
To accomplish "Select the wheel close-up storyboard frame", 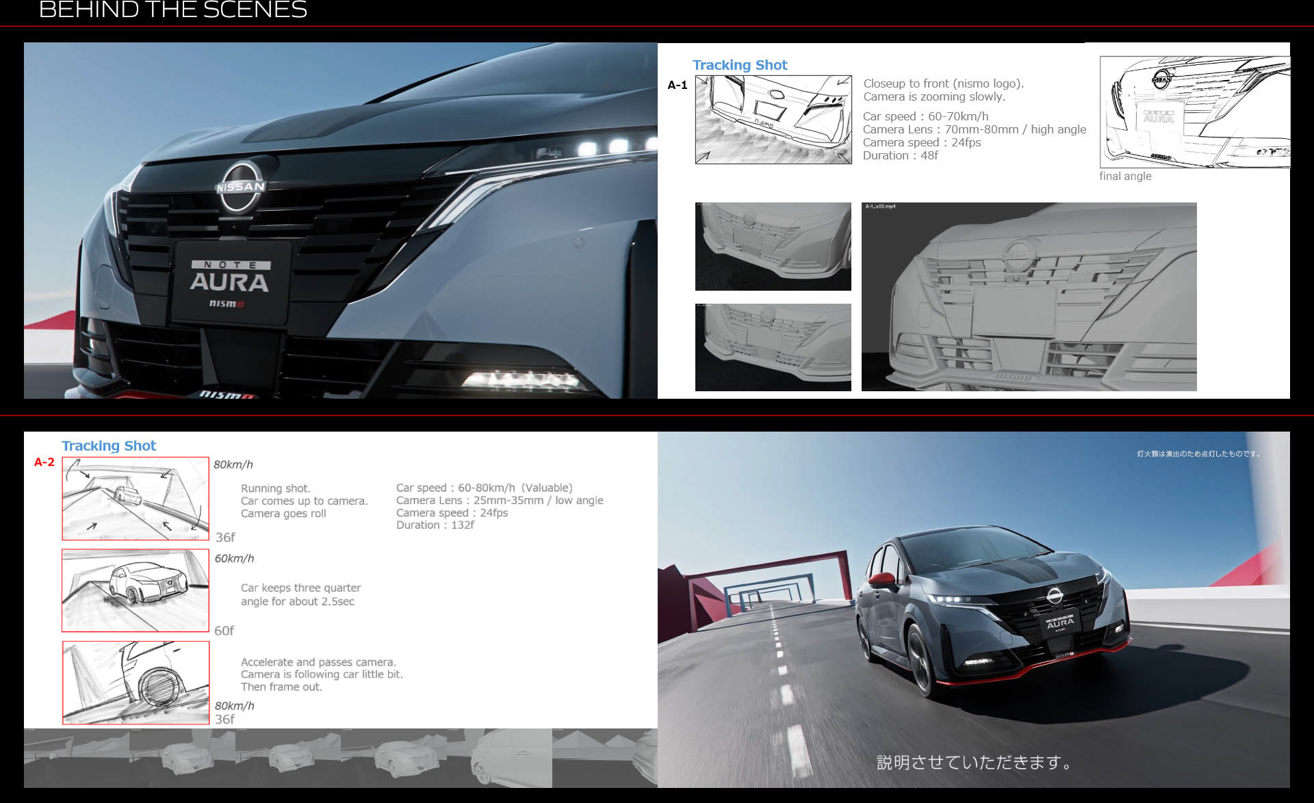I will (x=136, y=682).
